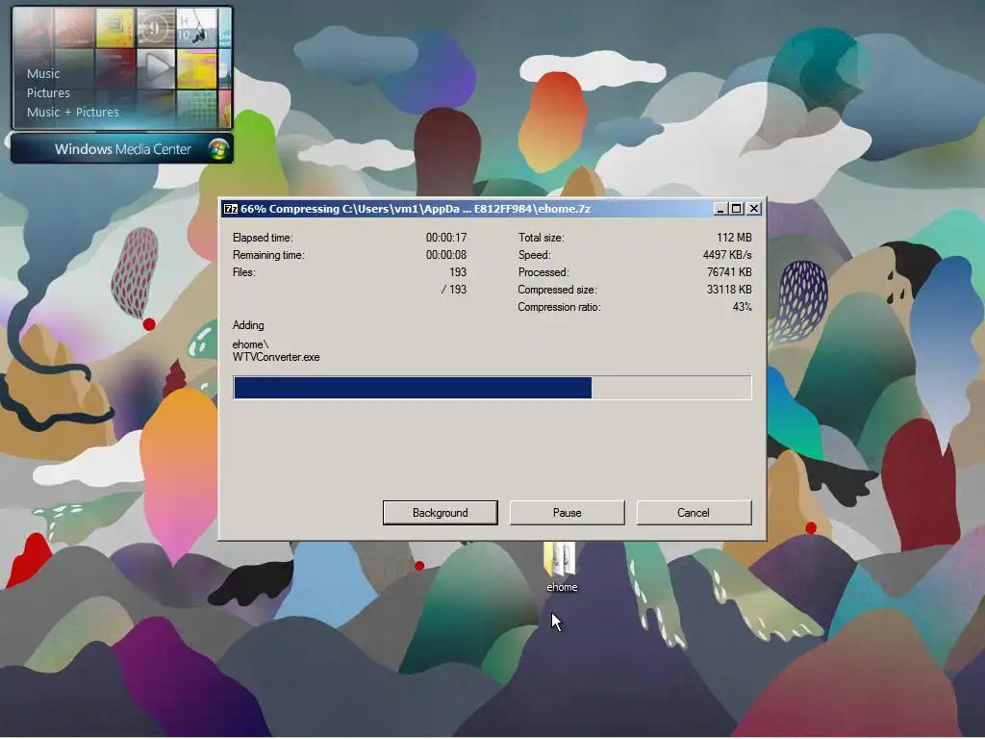The height and width of the screenshot is (739, 985).
Task: Click the yellow tile in Media Center gadget top row
Action: point(115,28)
